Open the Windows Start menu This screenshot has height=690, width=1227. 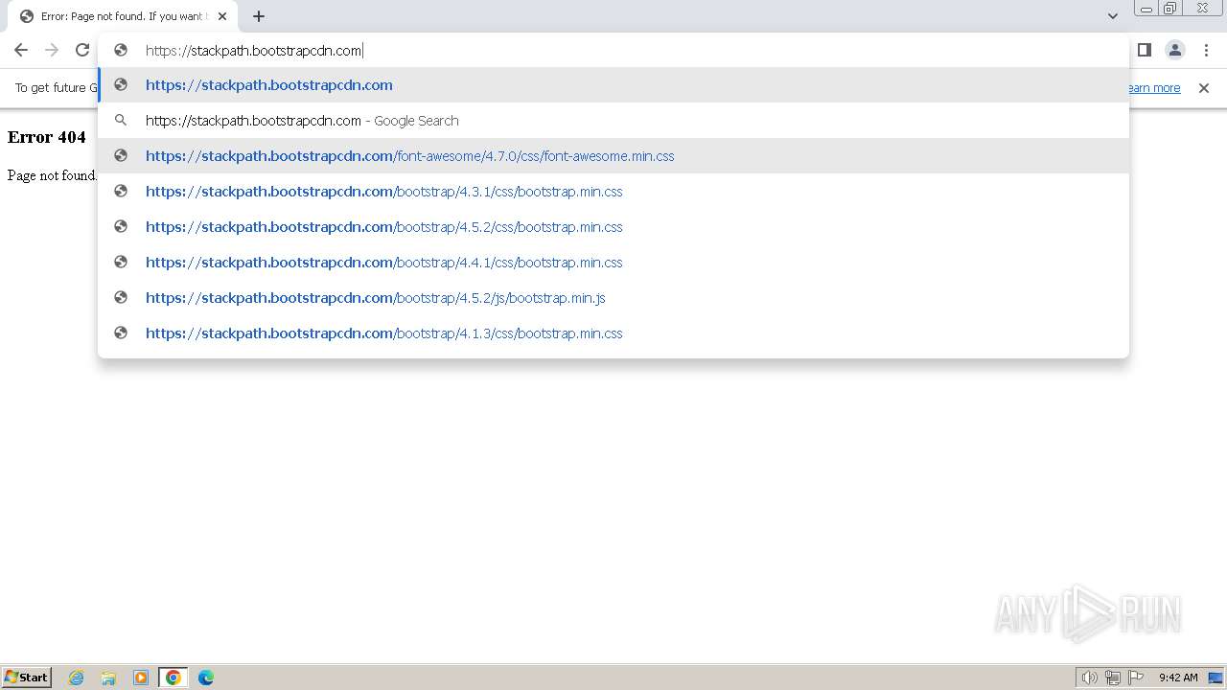coord(27,678)
